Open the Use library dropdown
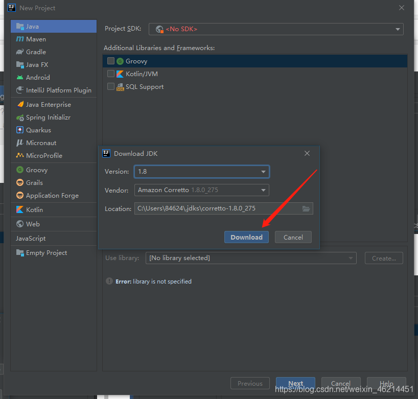Screen dimensions: 418x399 coord(251,258)
